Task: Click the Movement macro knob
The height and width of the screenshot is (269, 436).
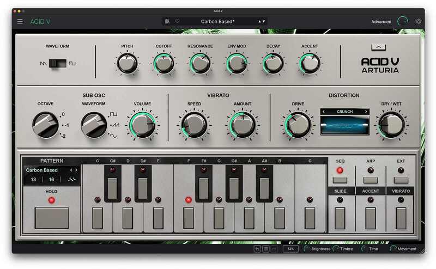Action: [393, 249]
